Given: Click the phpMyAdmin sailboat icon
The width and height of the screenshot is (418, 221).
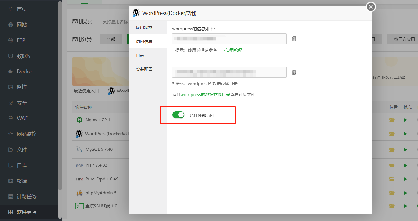Looking at the screenshot, I should click(x=79, y=193).
